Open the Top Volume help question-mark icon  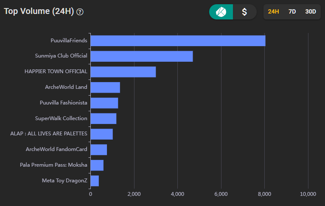[x=80, y=12]
